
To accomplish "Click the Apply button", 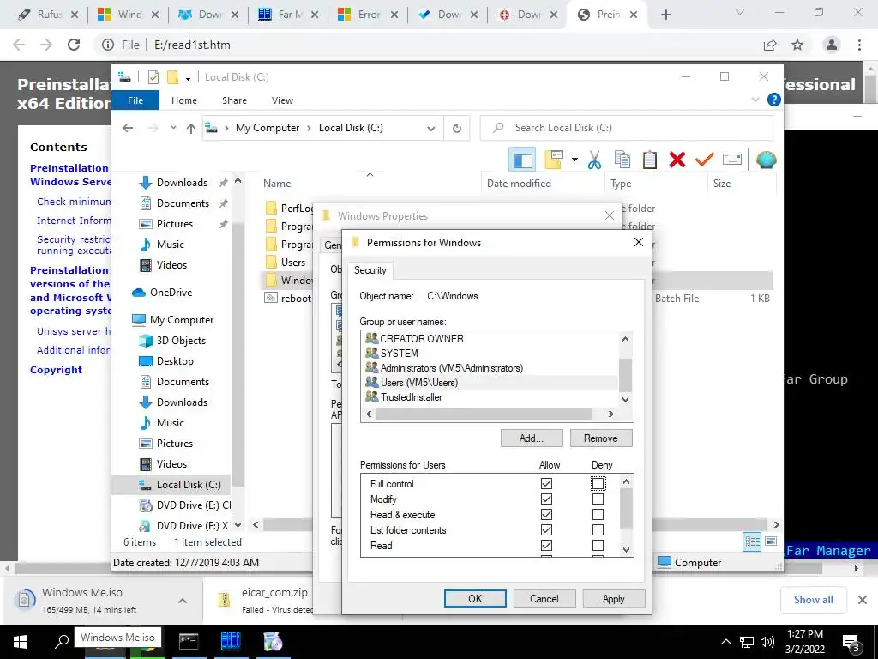I will click(614, 598).
